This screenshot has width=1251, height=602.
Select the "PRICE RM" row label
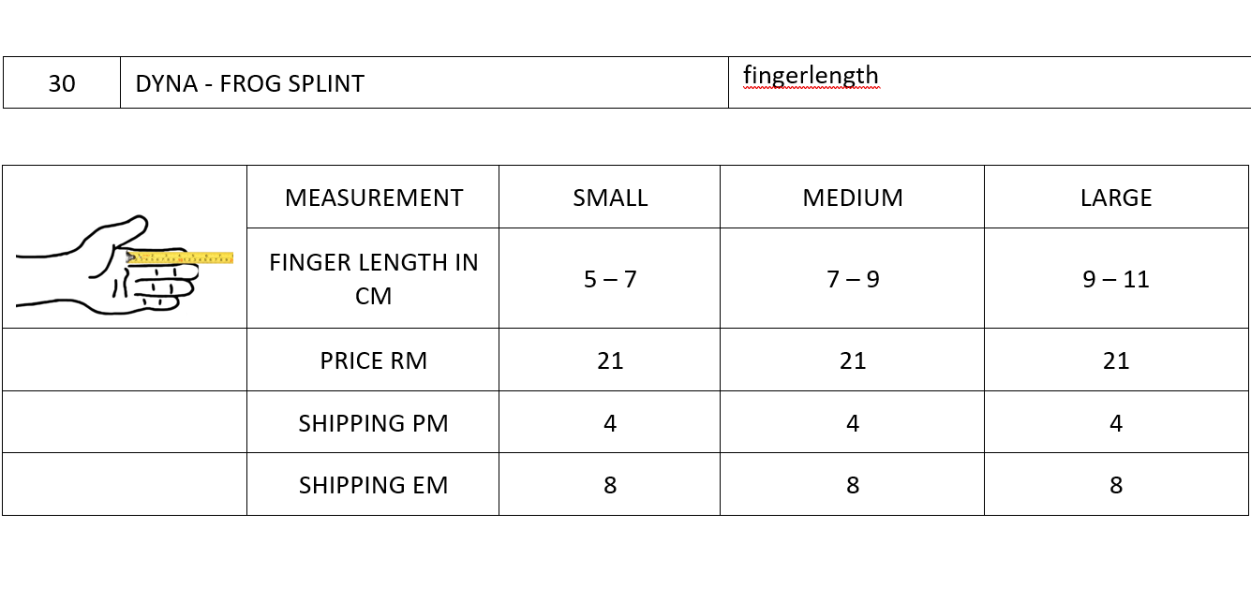(373, 360)
